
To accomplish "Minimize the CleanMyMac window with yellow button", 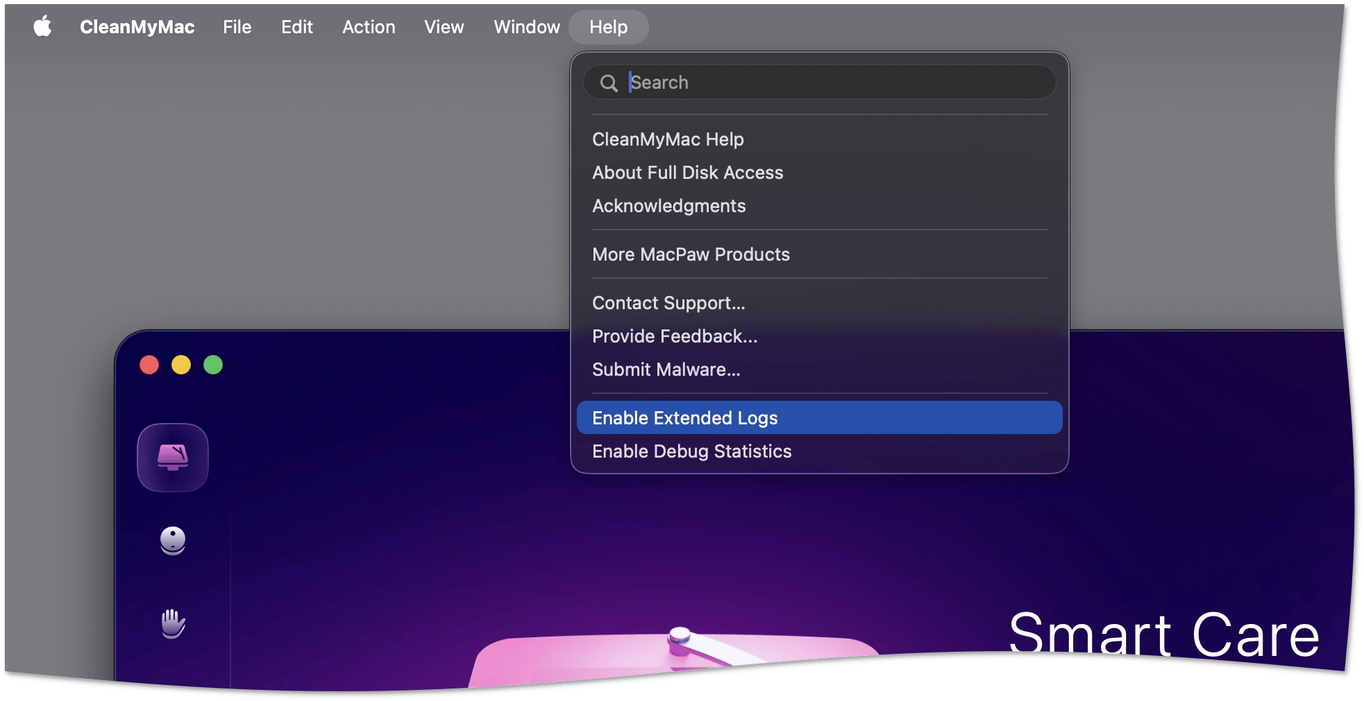I will pyautogui.click(x=181, y=365).
